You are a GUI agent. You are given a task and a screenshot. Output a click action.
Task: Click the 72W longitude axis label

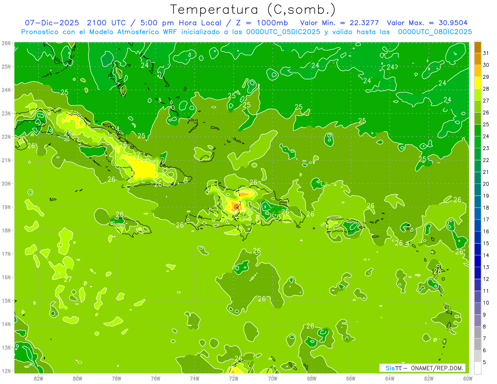234,378
